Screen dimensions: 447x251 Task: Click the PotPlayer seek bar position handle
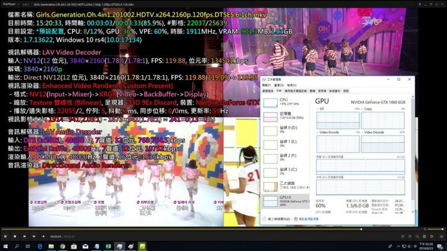coord(361,229)
